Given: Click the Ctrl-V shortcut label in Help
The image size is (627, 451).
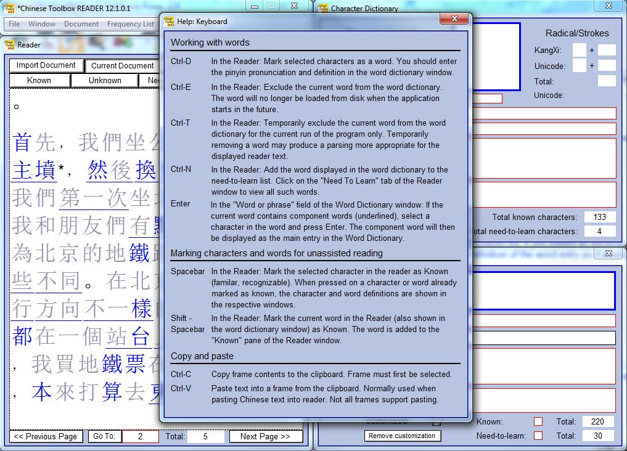Looking at the screenshot, I should point(181,388).
